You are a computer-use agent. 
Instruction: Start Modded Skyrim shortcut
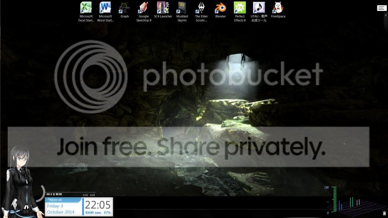coord(182,12)
